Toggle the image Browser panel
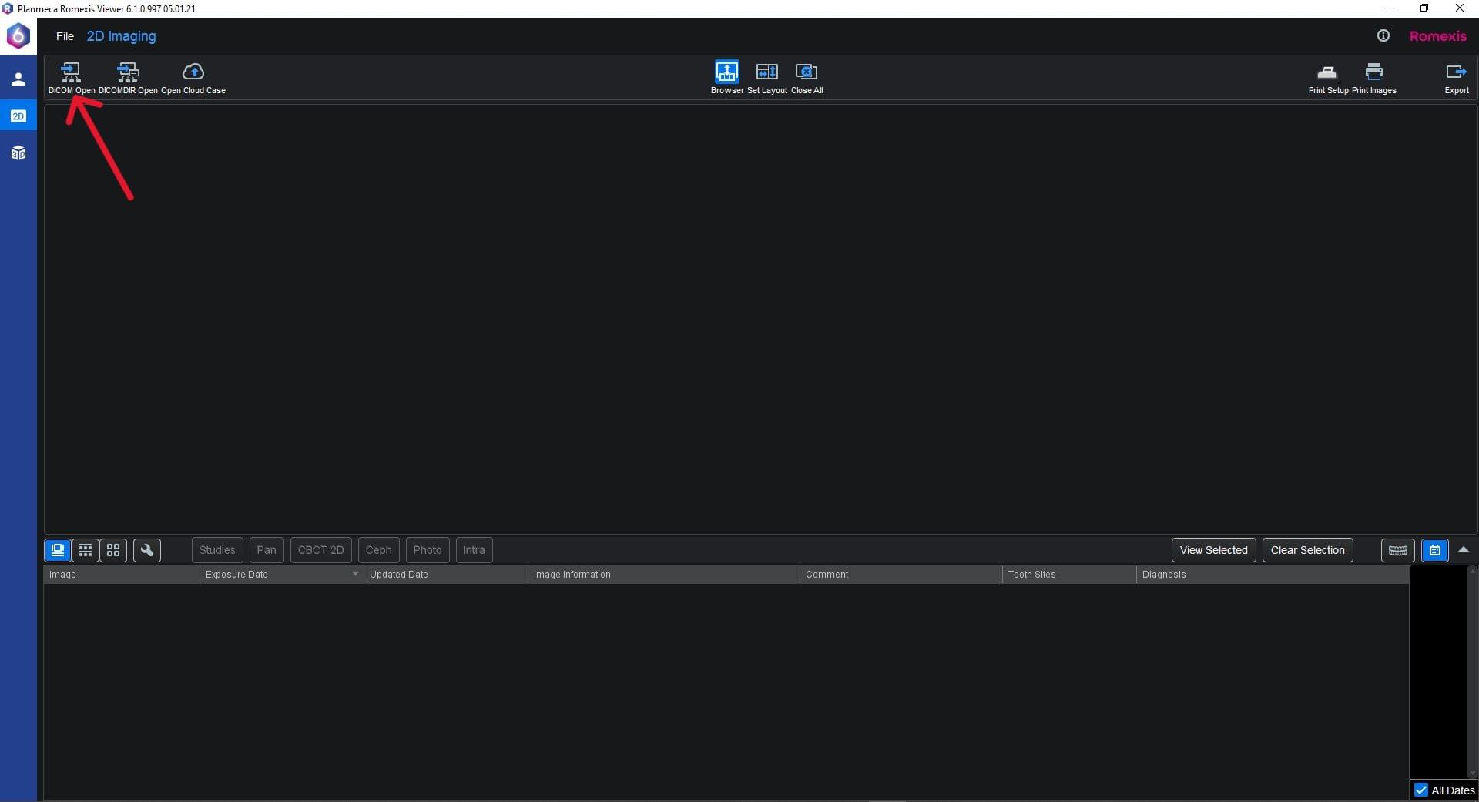Viewport: 1479px width, 802px height. (726, 72)
